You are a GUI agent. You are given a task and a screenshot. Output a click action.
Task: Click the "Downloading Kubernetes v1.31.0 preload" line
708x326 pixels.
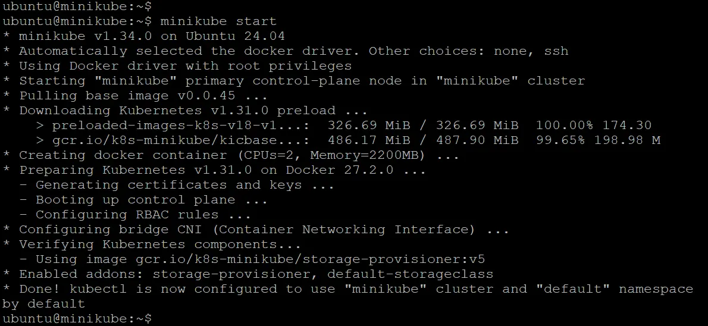(x=185, y=111)
